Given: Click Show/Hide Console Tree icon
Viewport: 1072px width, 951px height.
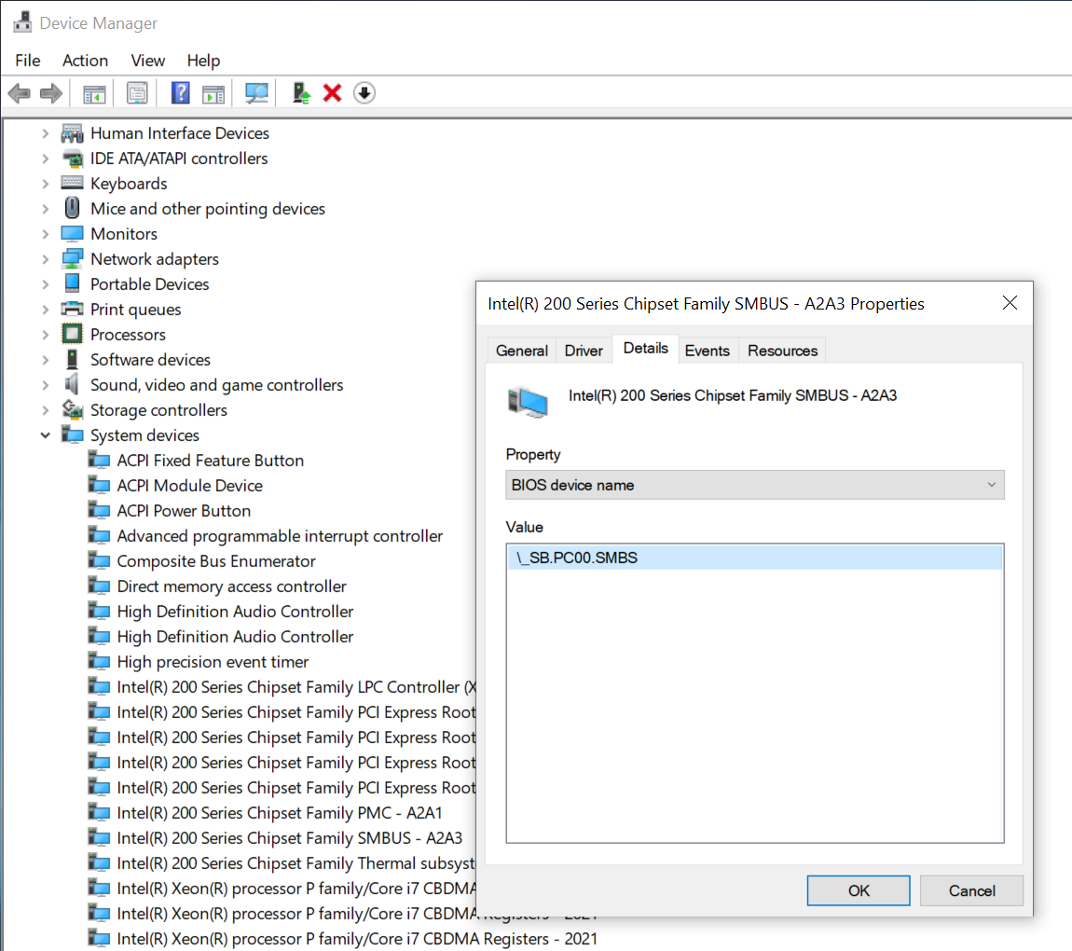Looking at the screenshot, I should (94, 93).
